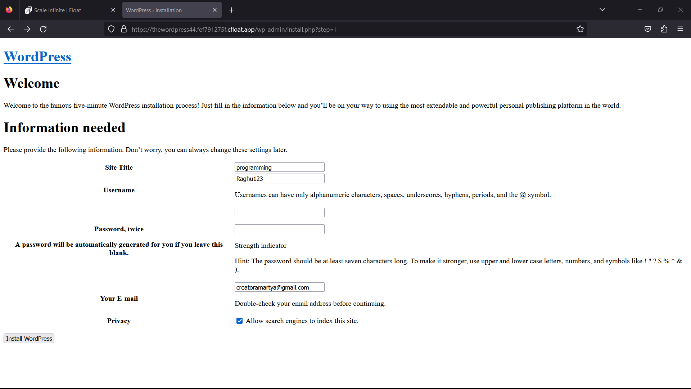Open the Save to Pocket icon
This screenshot has height=389, width=691.
(648, 29)
